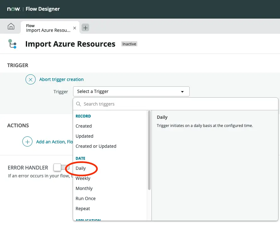280x230 pixels.
Task: Select the Monthly trigger option
Action: coord(84,188)
